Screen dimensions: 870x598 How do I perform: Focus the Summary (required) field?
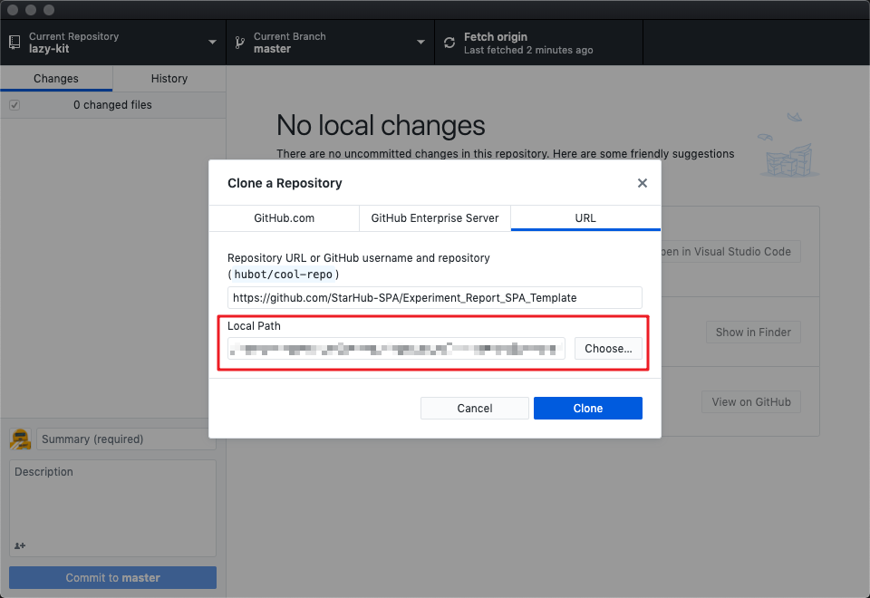(x=126, y=439)
